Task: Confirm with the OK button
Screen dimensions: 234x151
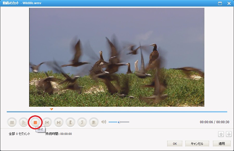Action: pyautogui.click(x=175, y=144)
